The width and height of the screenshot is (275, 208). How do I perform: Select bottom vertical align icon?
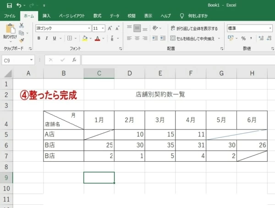145,28
